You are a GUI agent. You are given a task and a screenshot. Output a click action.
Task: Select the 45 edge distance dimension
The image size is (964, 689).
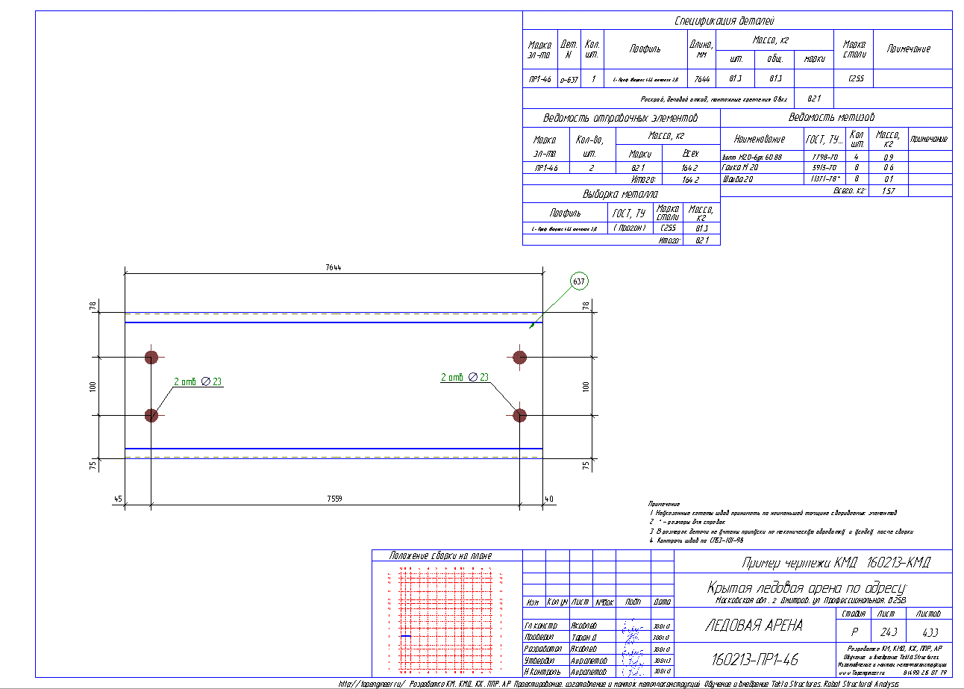[x=118, y=499]
